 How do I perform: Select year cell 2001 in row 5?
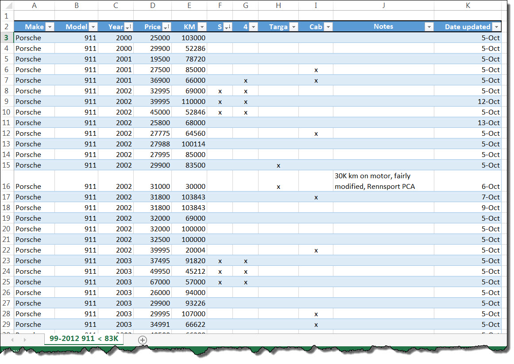click(116, 59)
